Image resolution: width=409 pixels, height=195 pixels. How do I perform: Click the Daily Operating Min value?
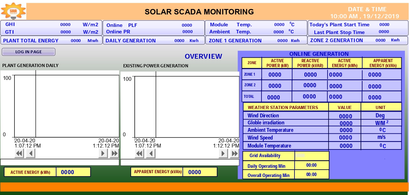click(311, 165)
